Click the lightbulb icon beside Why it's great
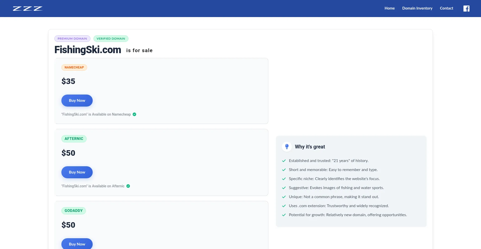The image size is (481, 249). (x=287, y=147)
